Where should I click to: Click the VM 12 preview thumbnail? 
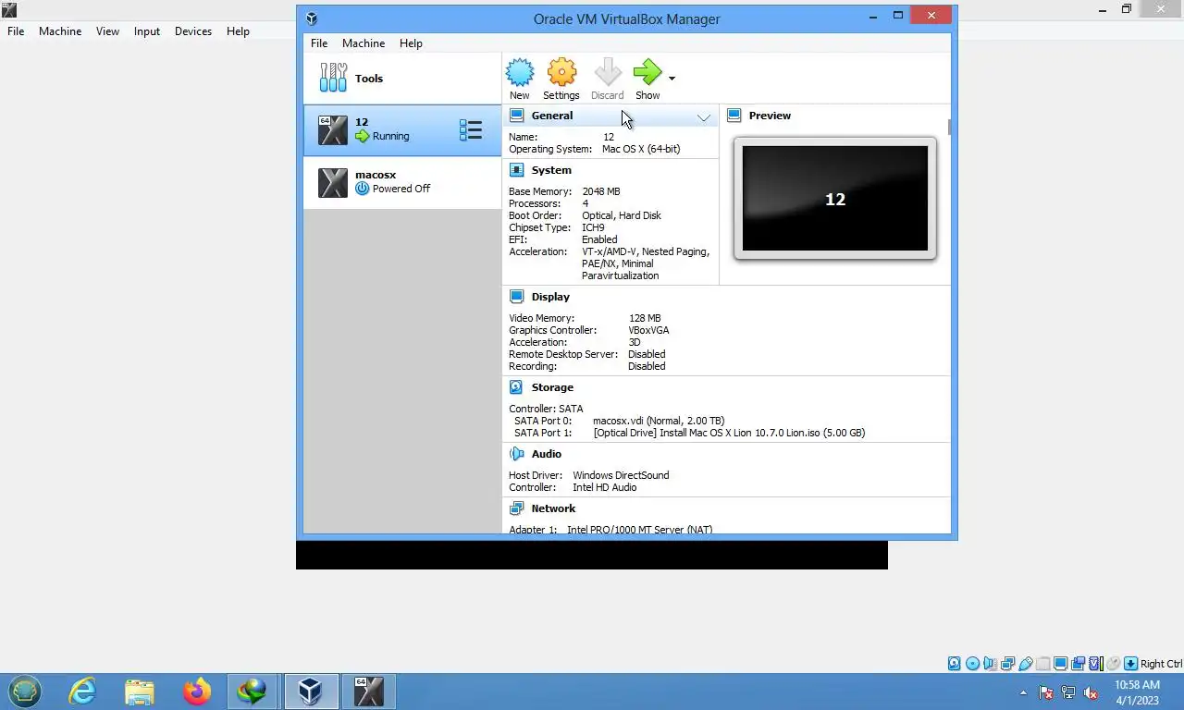(835, 198)
